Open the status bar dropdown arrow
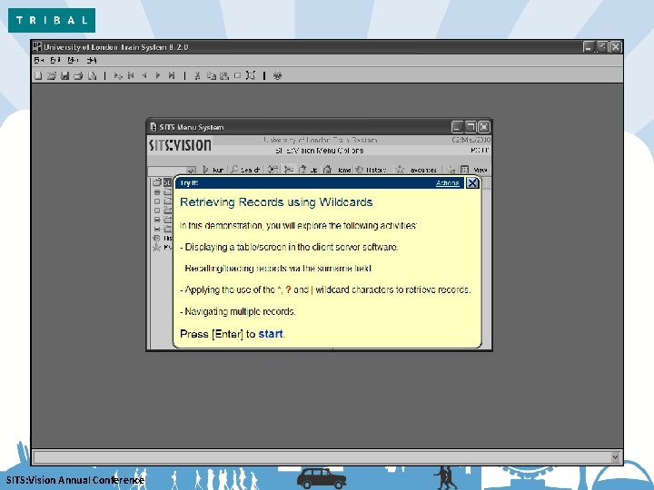The width and height of the screenshot is (654, 490). coord(615,457)
